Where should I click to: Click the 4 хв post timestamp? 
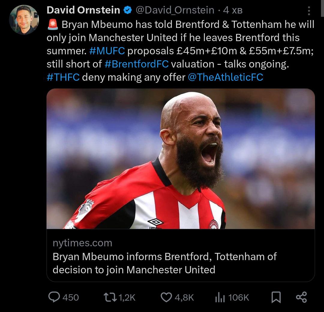tap(233, 10)
